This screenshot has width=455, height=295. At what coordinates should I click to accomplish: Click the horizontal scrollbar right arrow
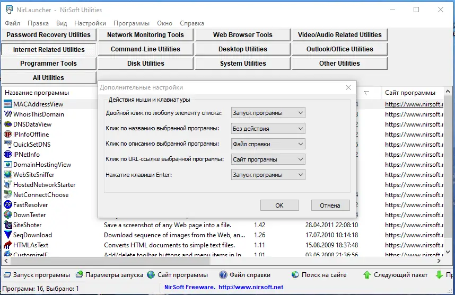[x=439, y=261]
